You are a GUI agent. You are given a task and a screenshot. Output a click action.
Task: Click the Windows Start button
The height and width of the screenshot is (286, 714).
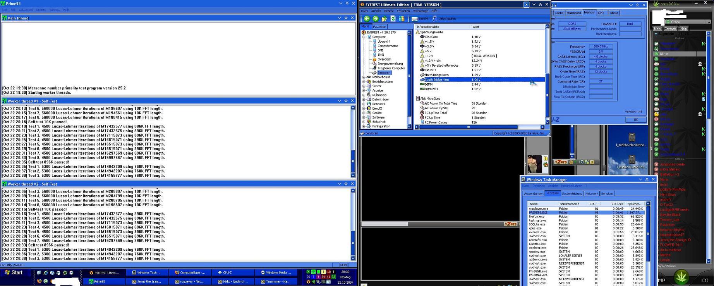14,273
